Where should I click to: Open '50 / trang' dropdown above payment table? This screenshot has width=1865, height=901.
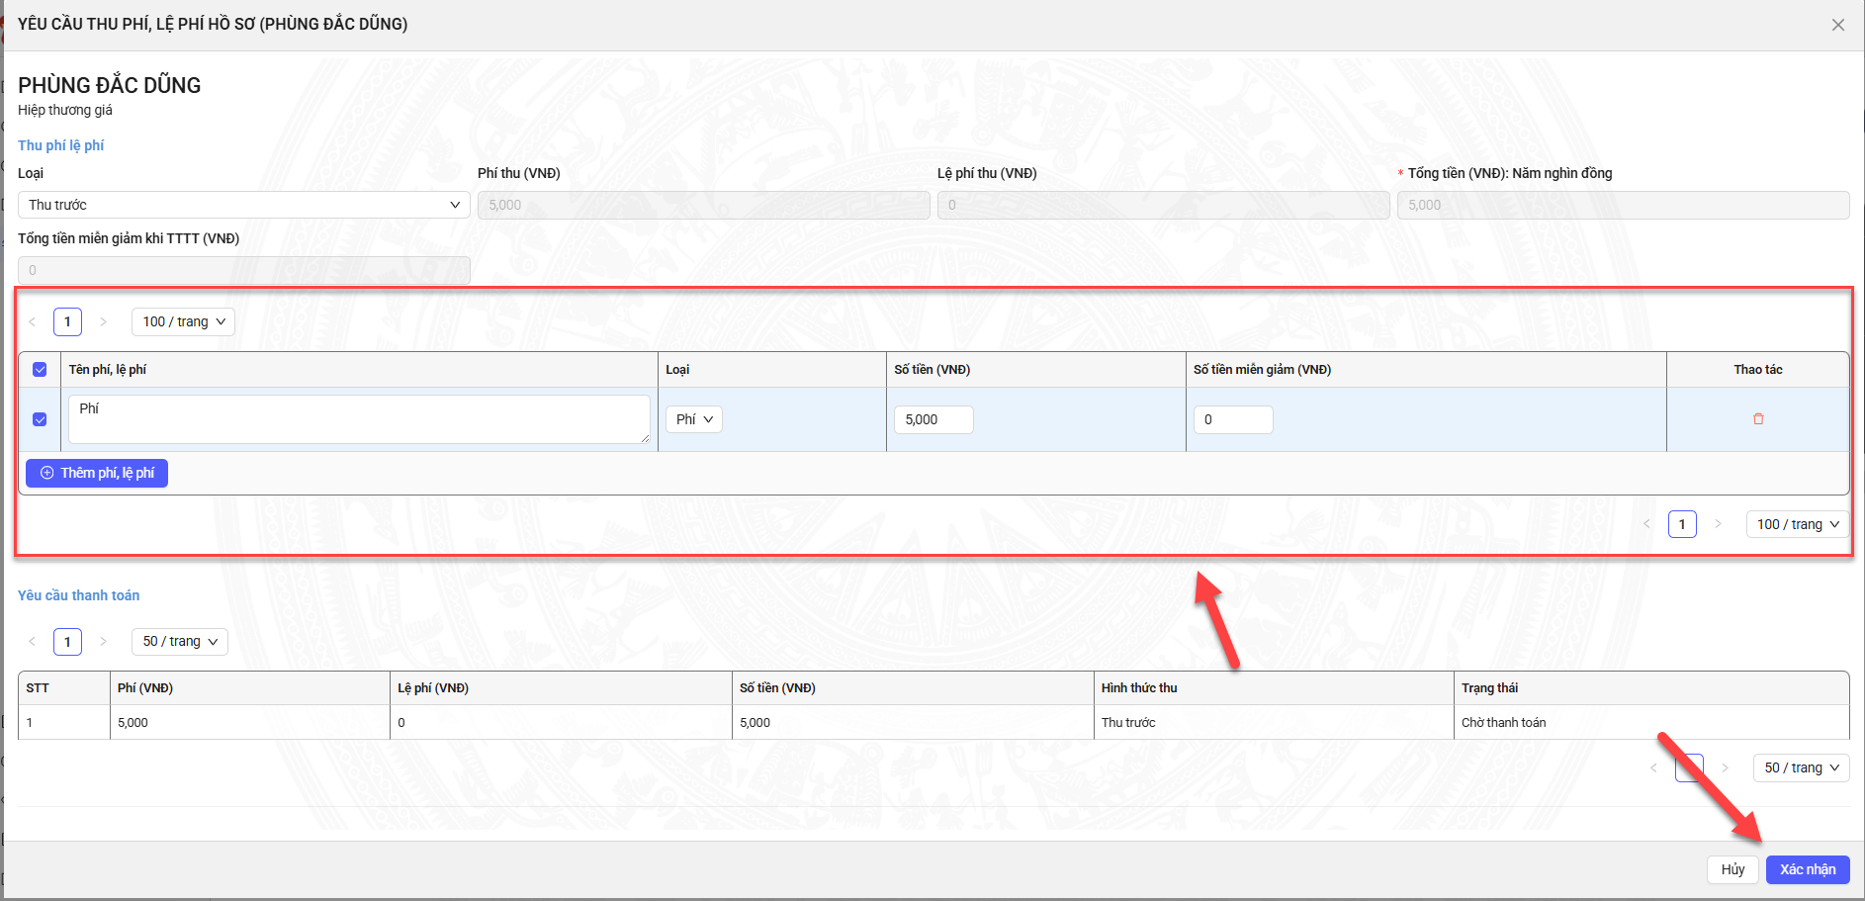(179, 641)
